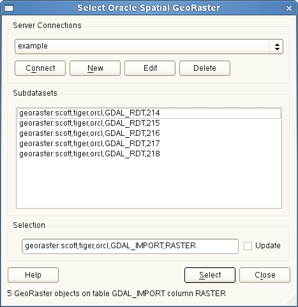Select subdataset GDAL_RDT,218

[x=149, y=154]
